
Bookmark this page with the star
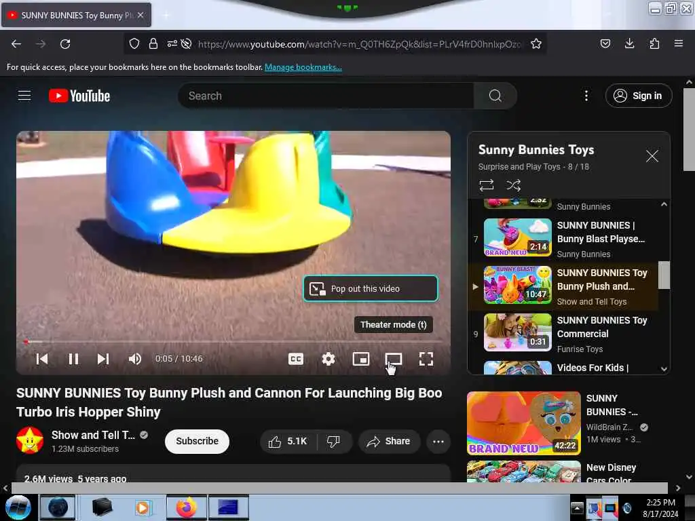tap(536, 44)
